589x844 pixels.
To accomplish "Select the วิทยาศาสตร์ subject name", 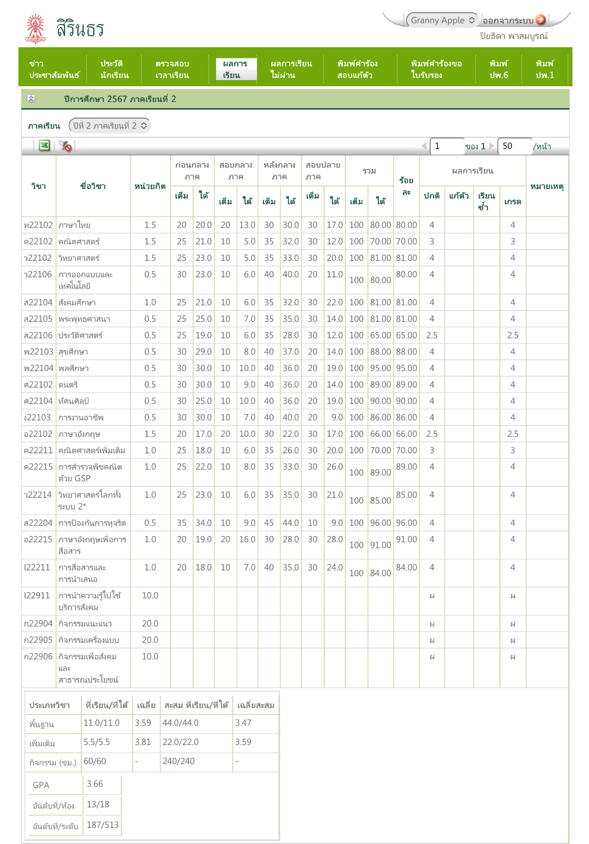I will (x=79, y=258).
